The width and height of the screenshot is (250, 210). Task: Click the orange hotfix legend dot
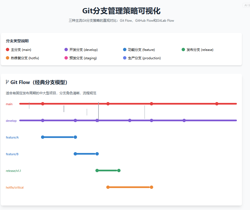[8, 58]
